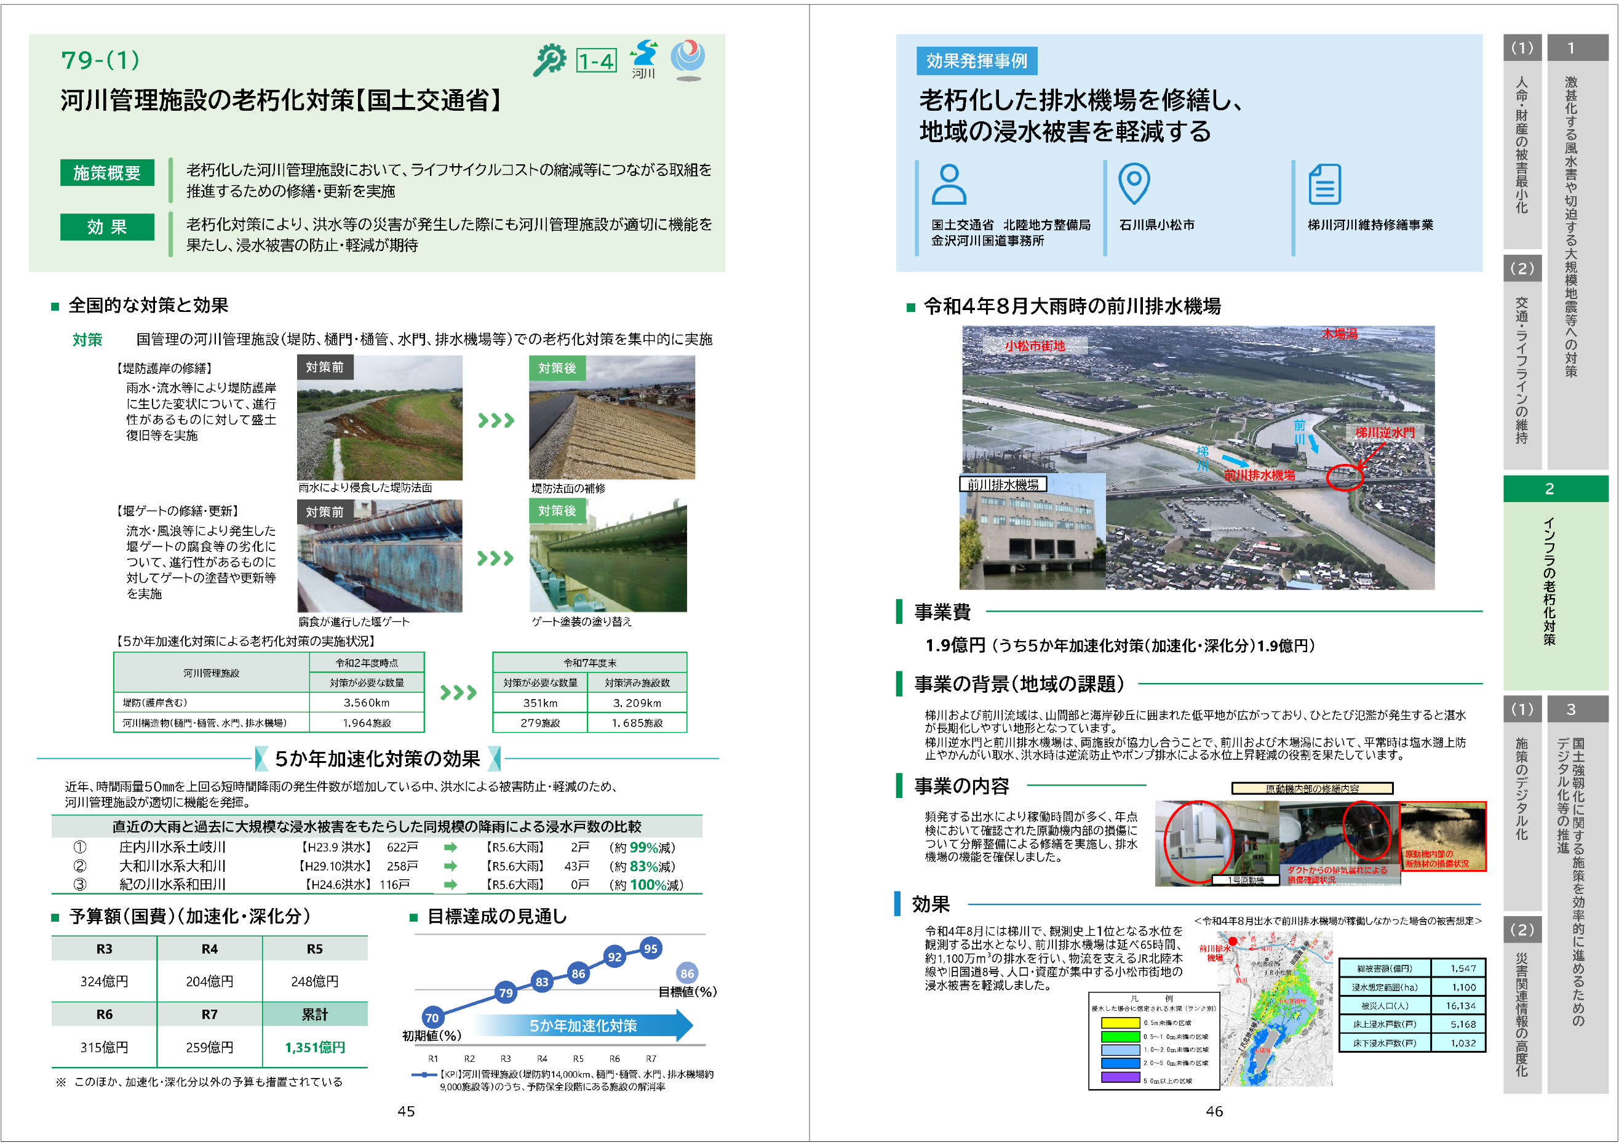Click the 99% reduction figure
Viewport: 1619px width, 1145px height.
pos(643,847)
